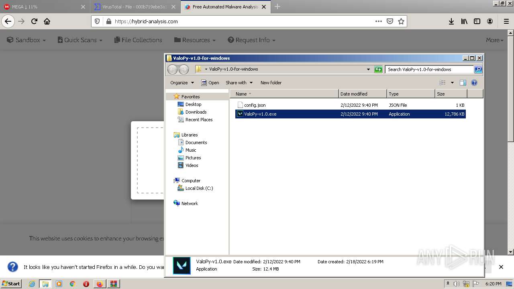Open Action Center flag tray icon

(476, 284)
